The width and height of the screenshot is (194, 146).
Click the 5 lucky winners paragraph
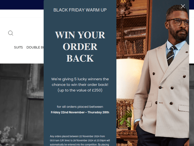click(80, 85)
